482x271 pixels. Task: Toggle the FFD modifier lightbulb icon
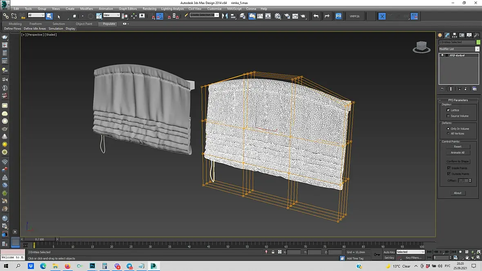point(442,55)
